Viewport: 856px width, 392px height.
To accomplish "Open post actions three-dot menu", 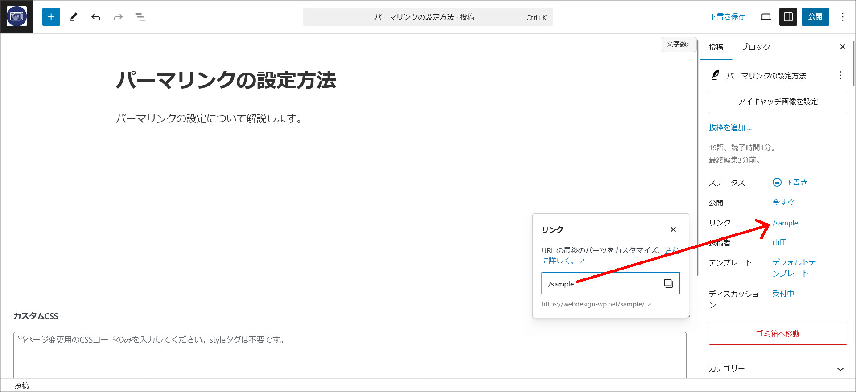I will click(x=840, y=75).
